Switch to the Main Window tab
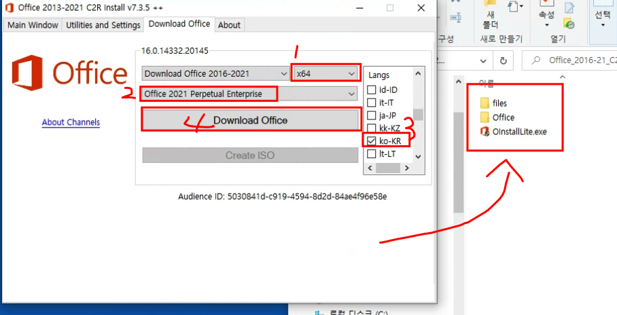 click(x=33, y=24)
